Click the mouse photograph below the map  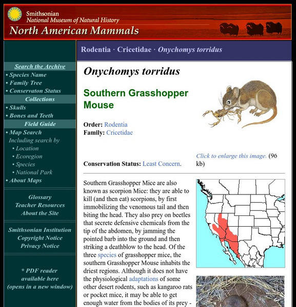(240, 291)
